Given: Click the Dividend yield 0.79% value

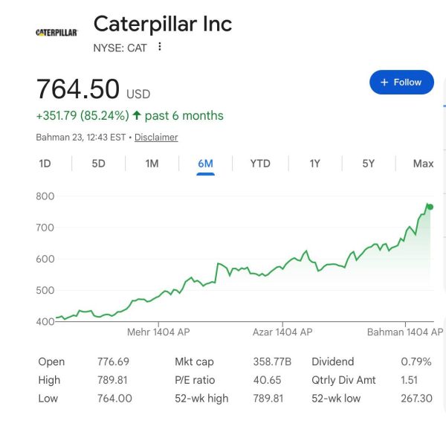Looking at the screenshot, I should pyautogui.click(x=416, y=362).
